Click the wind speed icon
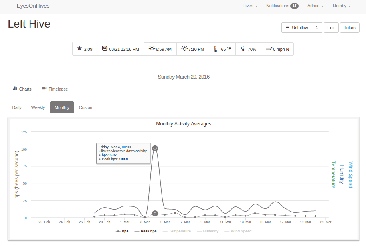Image resolution: width=366 pixels, height=246 pixels. (269, 49)
